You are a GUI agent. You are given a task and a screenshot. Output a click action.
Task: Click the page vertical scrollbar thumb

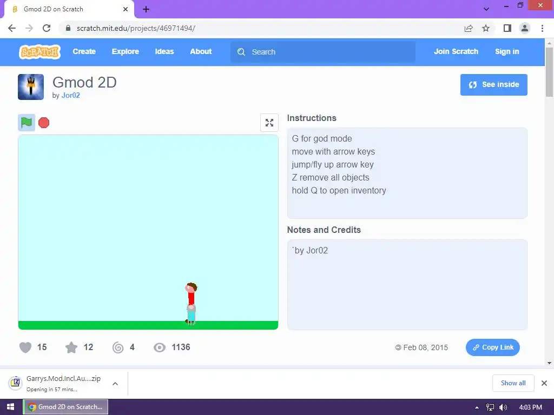(x=549, y=72)
